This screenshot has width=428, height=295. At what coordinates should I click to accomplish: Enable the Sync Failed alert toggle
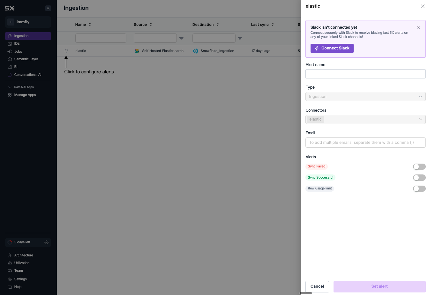click(x=419, y=167)
